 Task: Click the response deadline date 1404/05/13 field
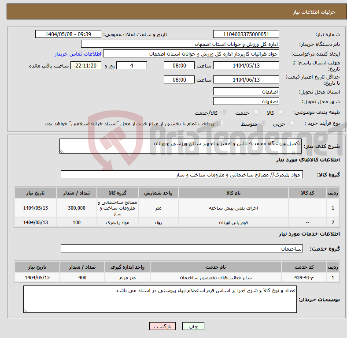246,65
